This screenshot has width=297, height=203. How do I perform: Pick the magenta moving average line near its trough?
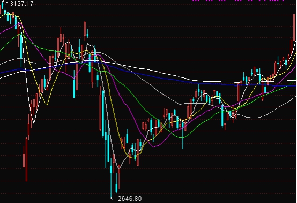click(153, 147)
